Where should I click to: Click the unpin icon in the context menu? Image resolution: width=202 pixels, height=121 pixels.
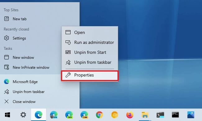tap(68, 62)
